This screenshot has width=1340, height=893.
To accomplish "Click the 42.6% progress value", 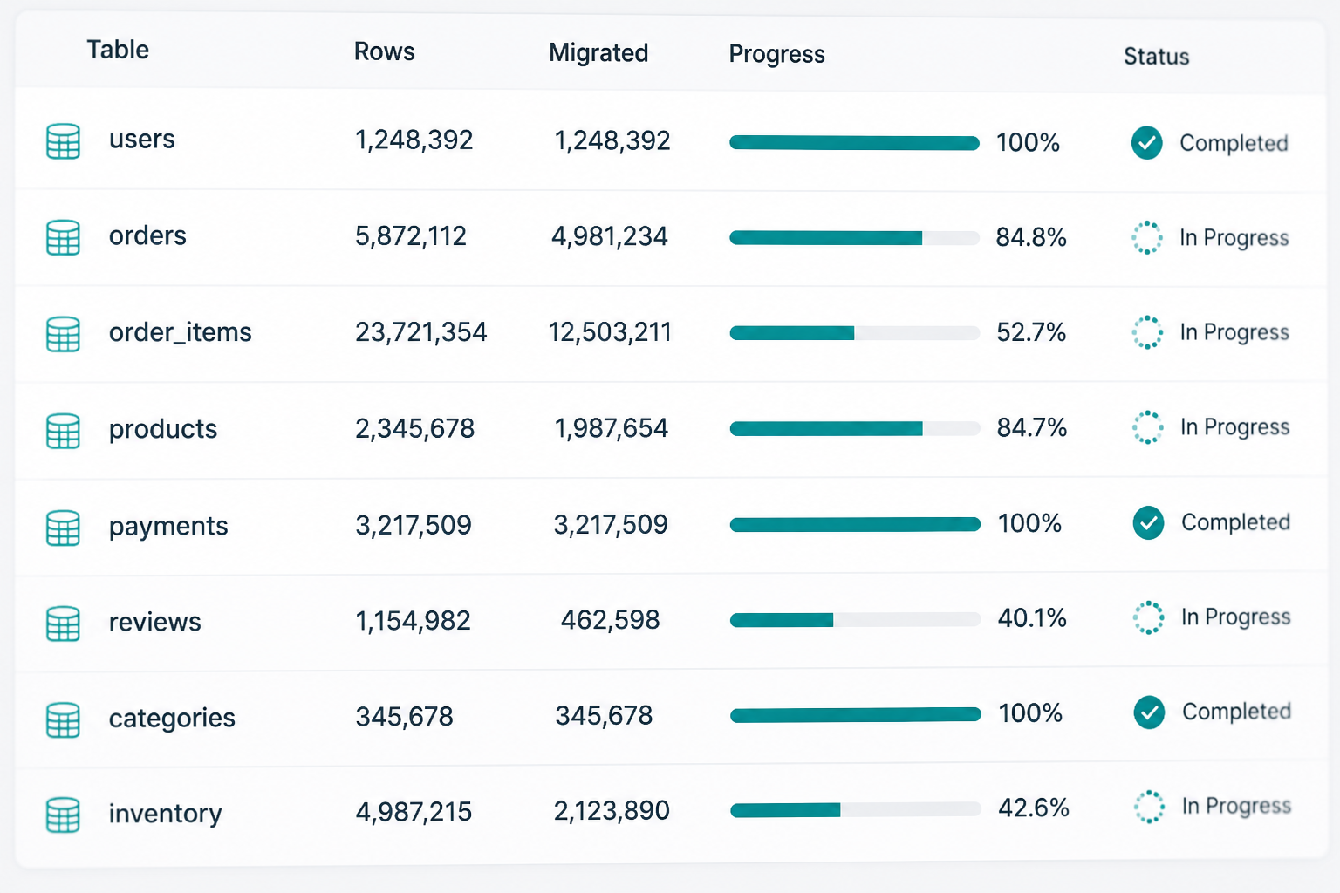I will (x=1034, y=808).
